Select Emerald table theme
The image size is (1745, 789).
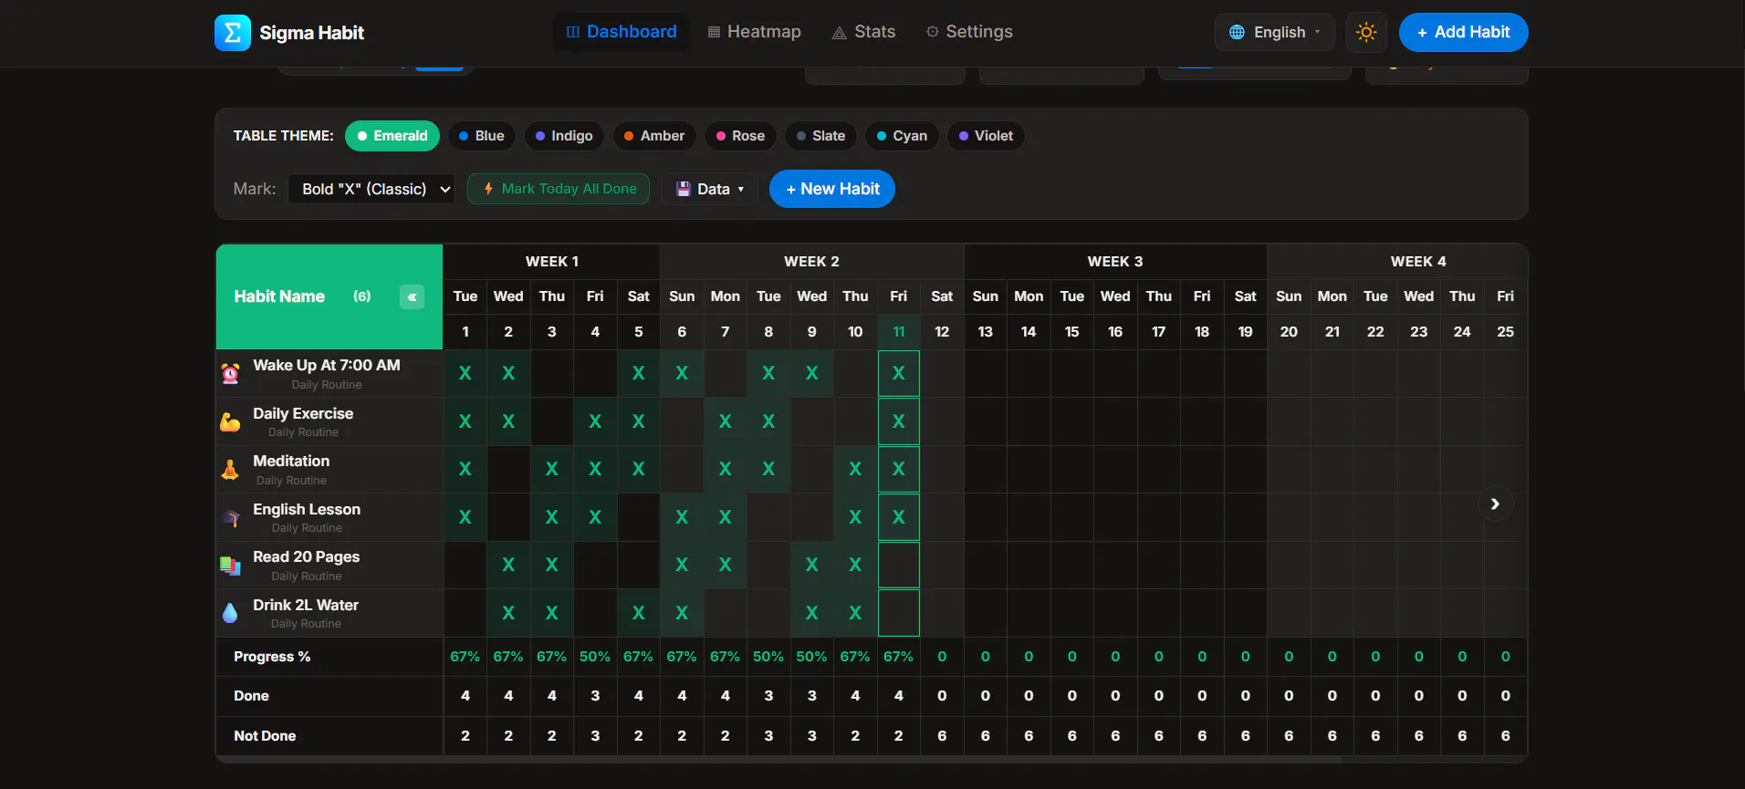(392, 136)
